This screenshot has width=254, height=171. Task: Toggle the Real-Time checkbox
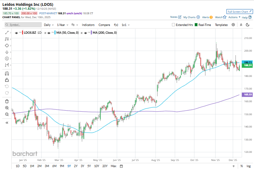pyautogui.click(x=196, y=25)
